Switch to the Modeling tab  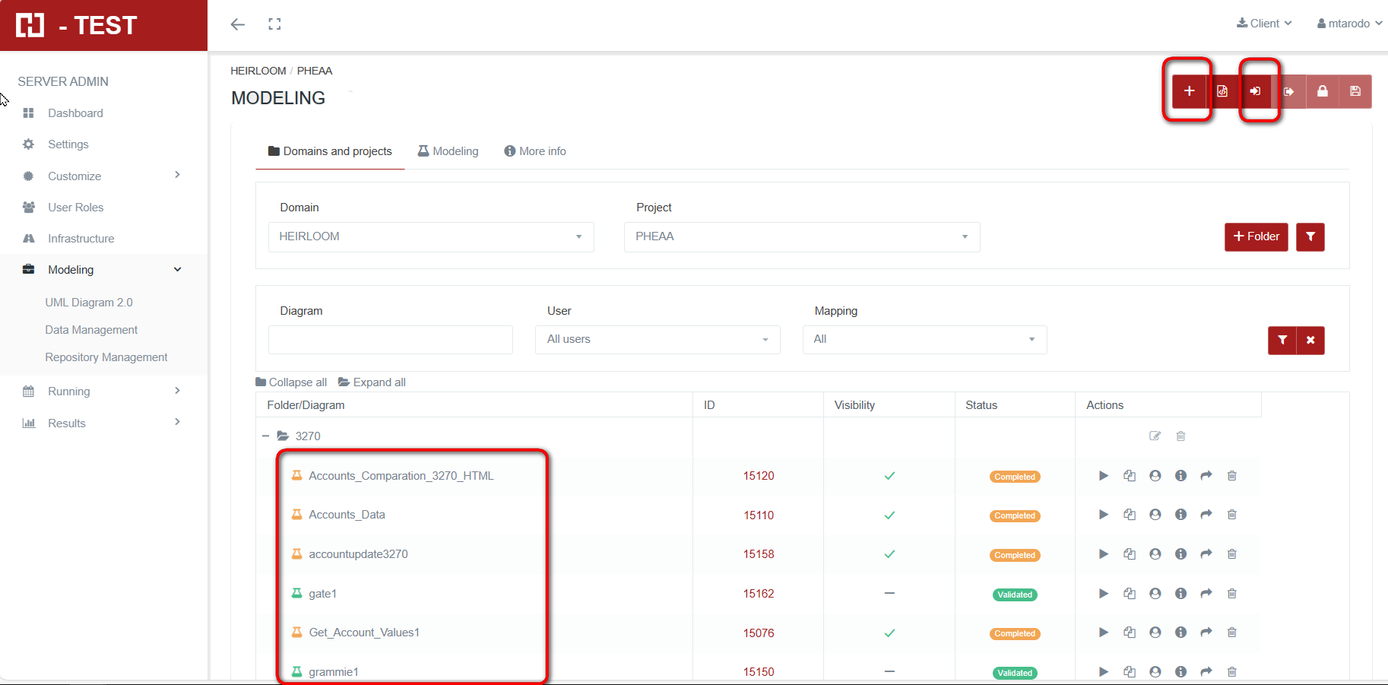[448, 151]
